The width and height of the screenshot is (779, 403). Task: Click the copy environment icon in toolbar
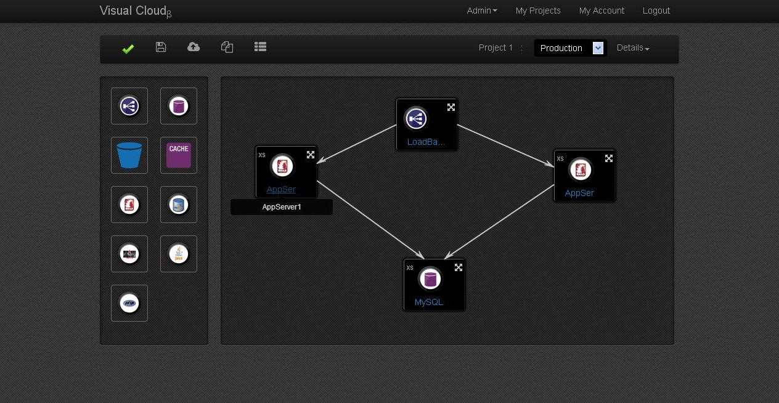point(227,47)
